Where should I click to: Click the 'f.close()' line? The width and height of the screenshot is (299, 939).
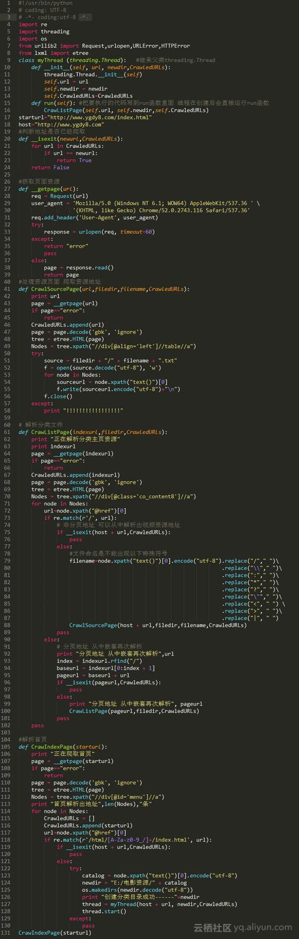pyautogui.click(x=58, y=395)
